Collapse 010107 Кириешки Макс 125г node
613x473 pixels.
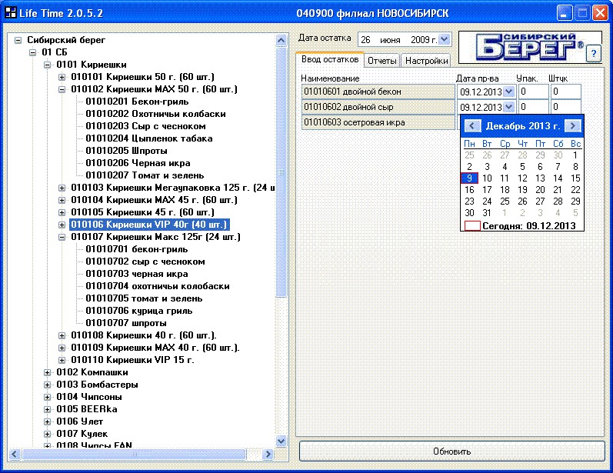pyautogui.click(x=62, y=238)
